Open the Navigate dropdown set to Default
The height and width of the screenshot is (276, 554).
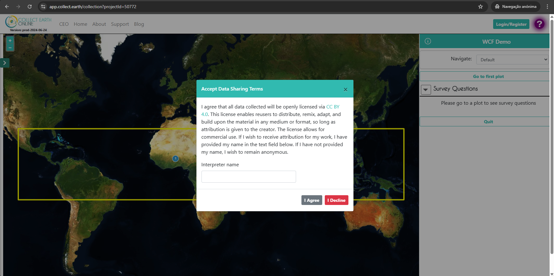513,60
